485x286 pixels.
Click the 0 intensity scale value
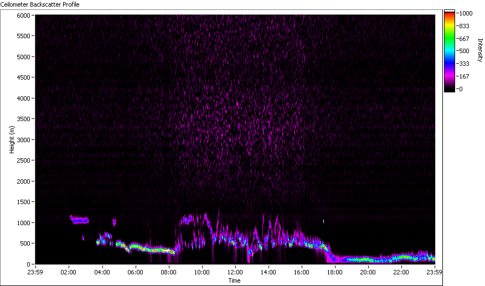pyautogui.click(x=461, y=89)
